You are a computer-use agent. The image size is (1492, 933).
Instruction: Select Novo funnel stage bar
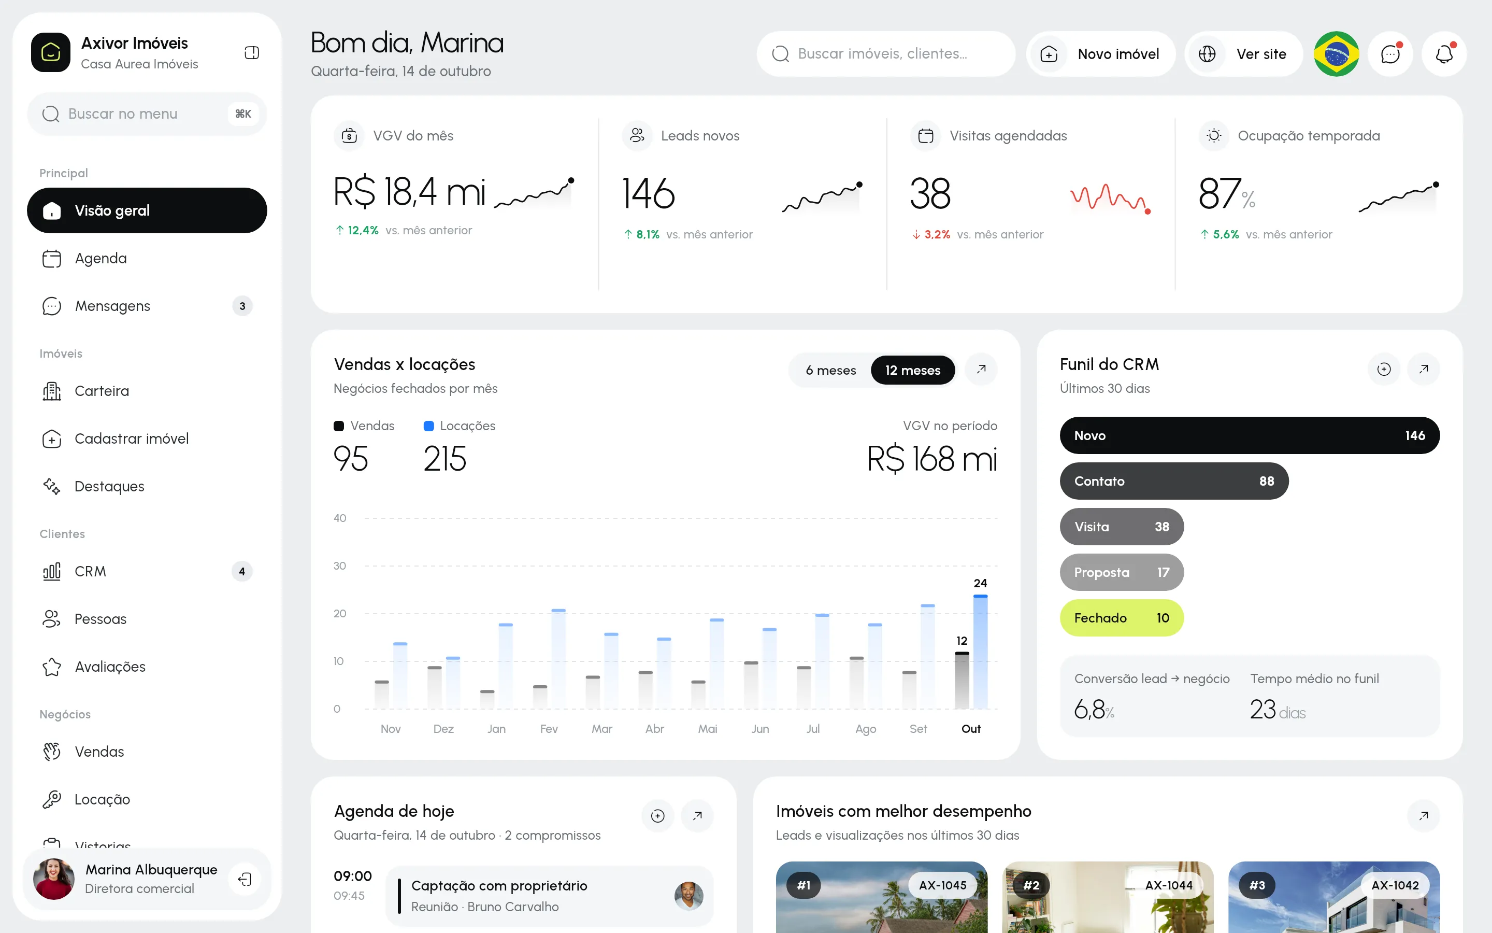(x=1250, y=435)
